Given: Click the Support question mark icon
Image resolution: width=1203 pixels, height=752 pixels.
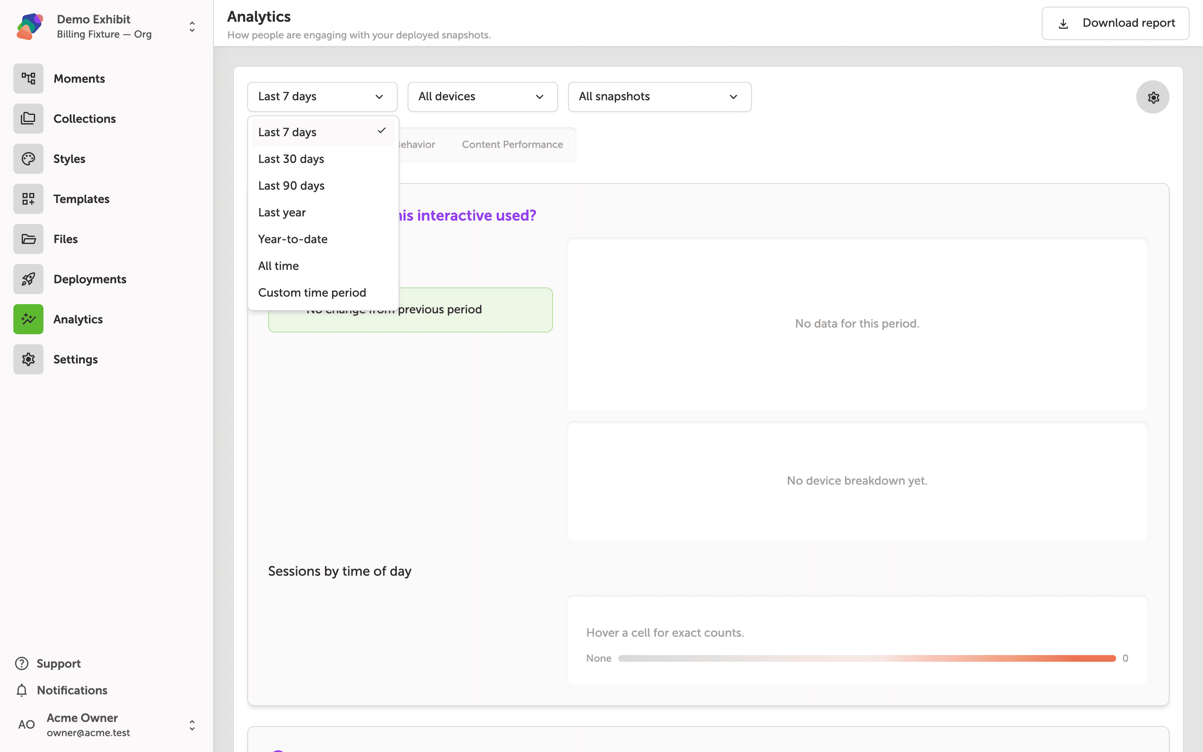Looking at the screenshot, I should point(21,663).
